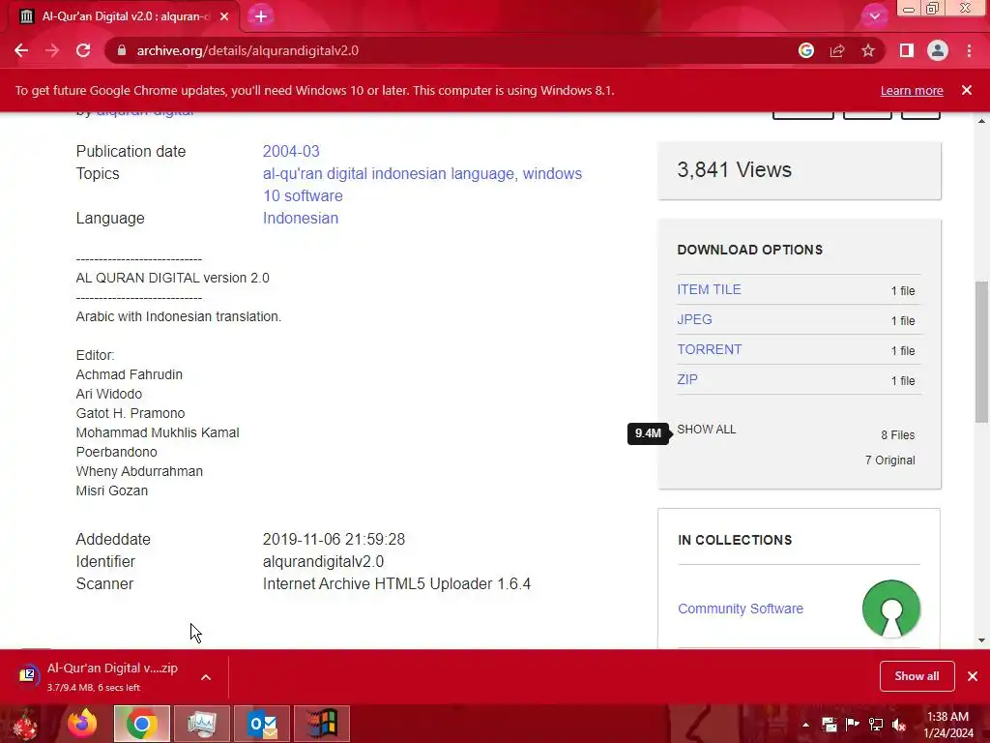Screen dimensions: 990x743
Task: Toggle the Chrome side panel
Action: pyautogui.click(x=907, y=50)
